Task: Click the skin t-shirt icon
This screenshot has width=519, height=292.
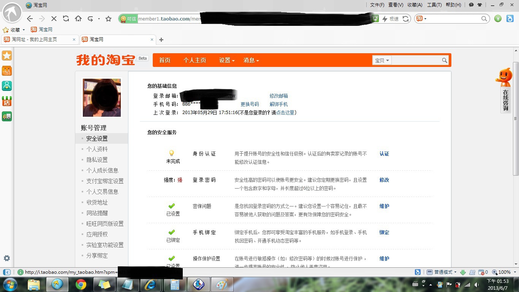Action: [x=479, y=5]
